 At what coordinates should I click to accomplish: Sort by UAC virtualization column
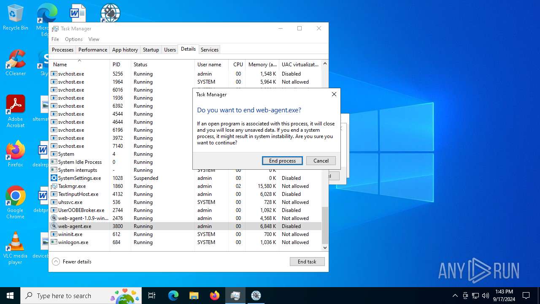pos(300,65)
